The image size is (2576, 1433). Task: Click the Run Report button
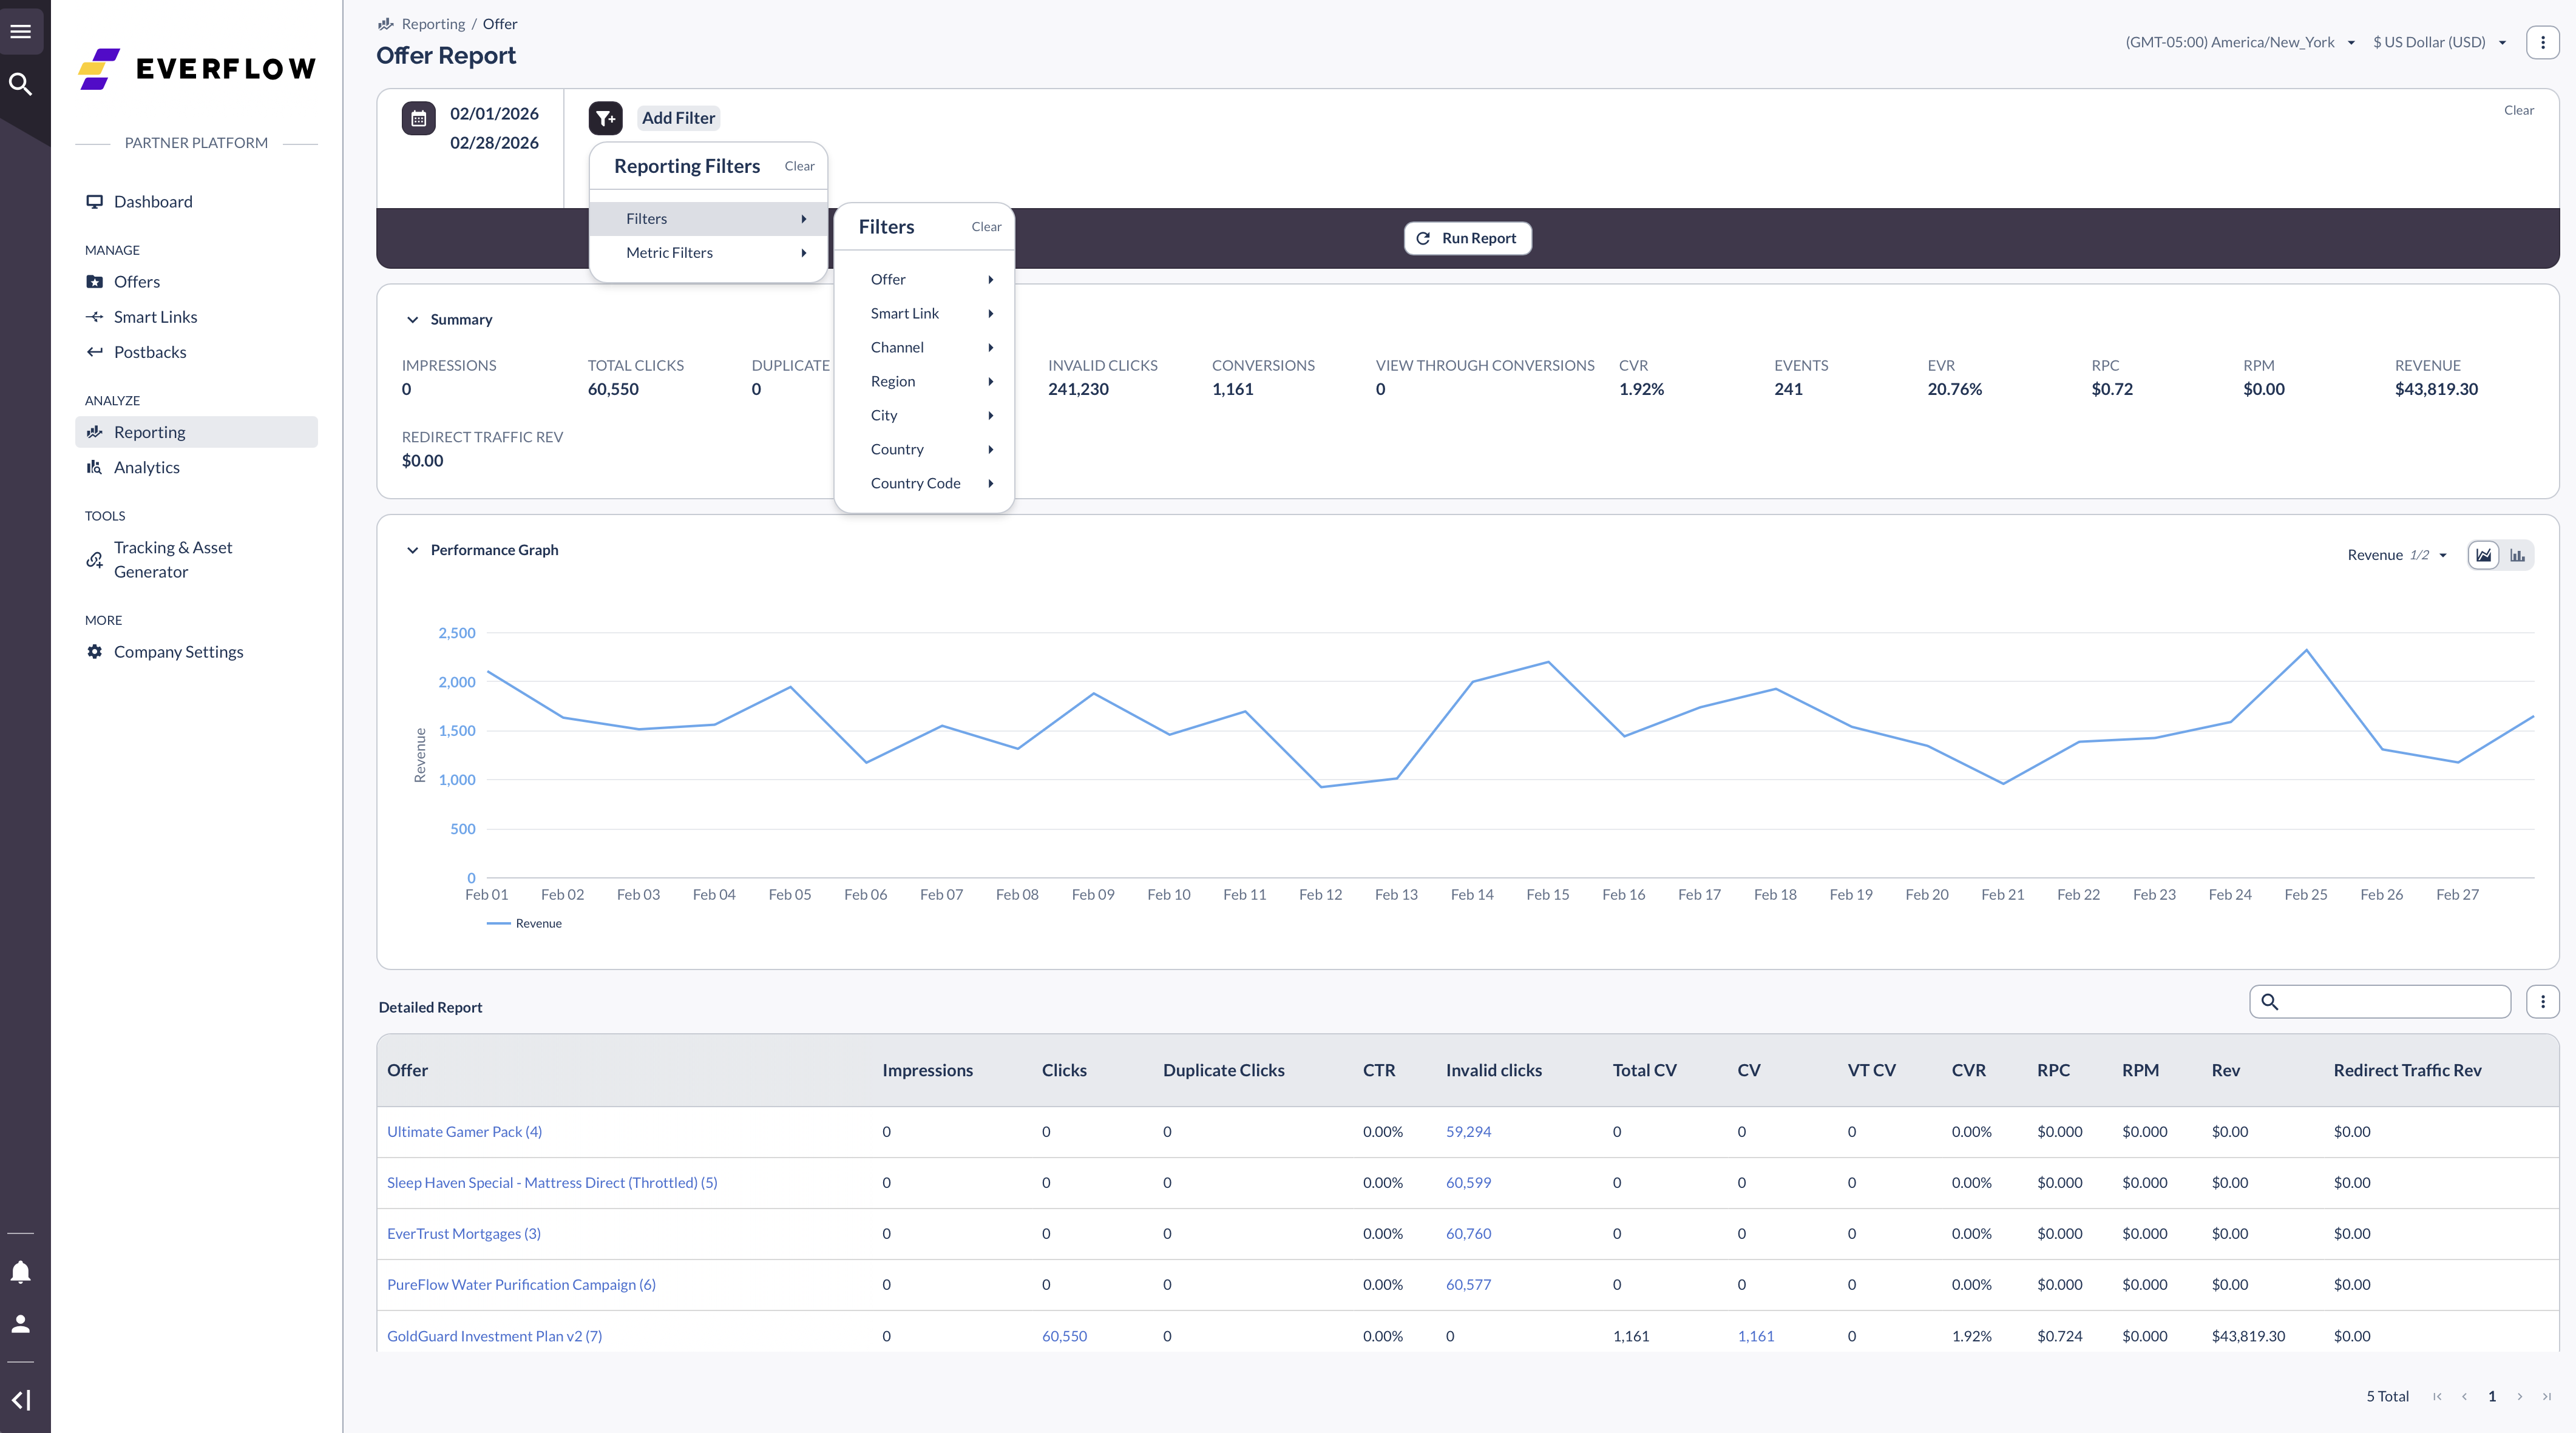point(1467,238)
